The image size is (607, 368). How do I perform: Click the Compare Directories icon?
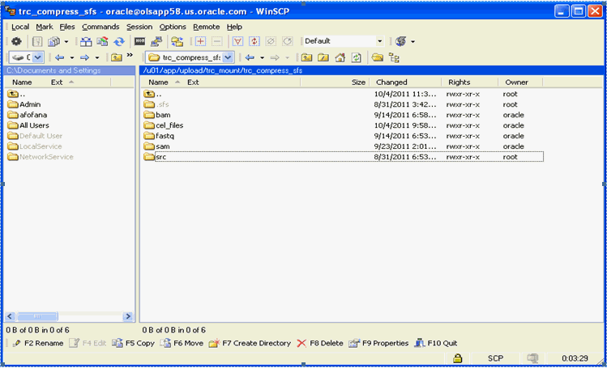click(86, 41)
